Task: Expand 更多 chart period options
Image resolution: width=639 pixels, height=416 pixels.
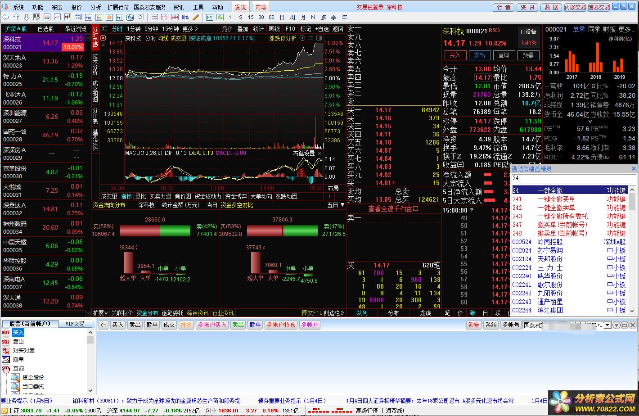Action: point(190,29)
